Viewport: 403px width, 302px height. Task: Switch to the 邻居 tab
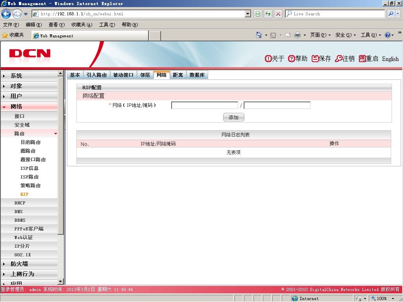145,75
